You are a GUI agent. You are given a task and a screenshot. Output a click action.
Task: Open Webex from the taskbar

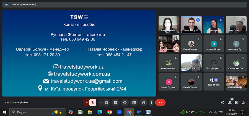(x=139, y=112)
